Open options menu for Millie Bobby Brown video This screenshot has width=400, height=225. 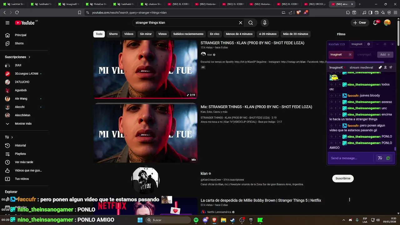[349, 200]
